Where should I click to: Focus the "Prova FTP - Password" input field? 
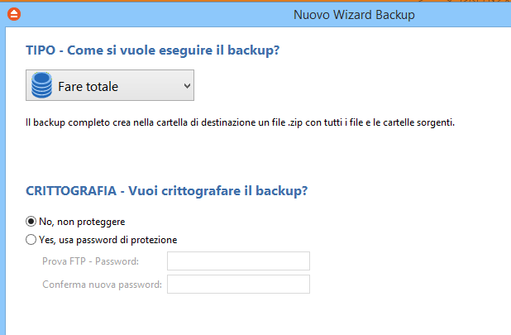238,261
